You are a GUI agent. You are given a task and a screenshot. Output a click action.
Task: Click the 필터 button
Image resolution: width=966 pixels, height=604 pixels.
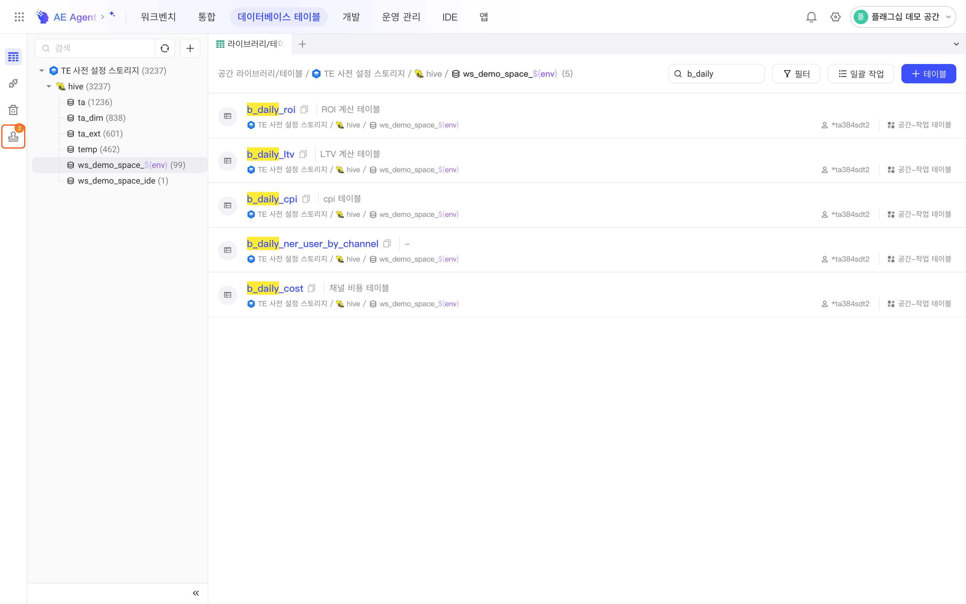[x=796, y=74]
